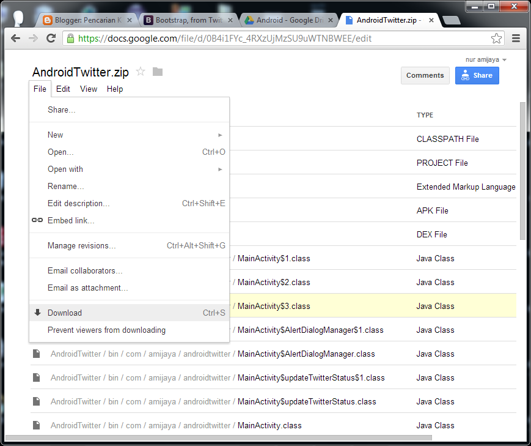Select Rename... in the File menu
The height and width of the screenshot is (446, 531).
[x=129, y=186]
